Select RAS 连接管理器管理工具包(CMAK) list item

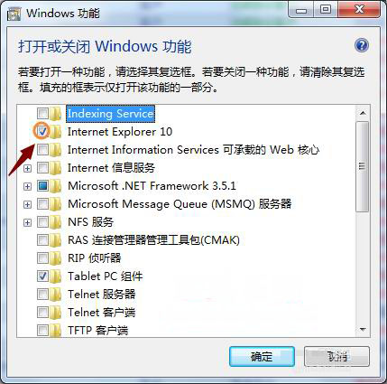click(x=153, y=240)
